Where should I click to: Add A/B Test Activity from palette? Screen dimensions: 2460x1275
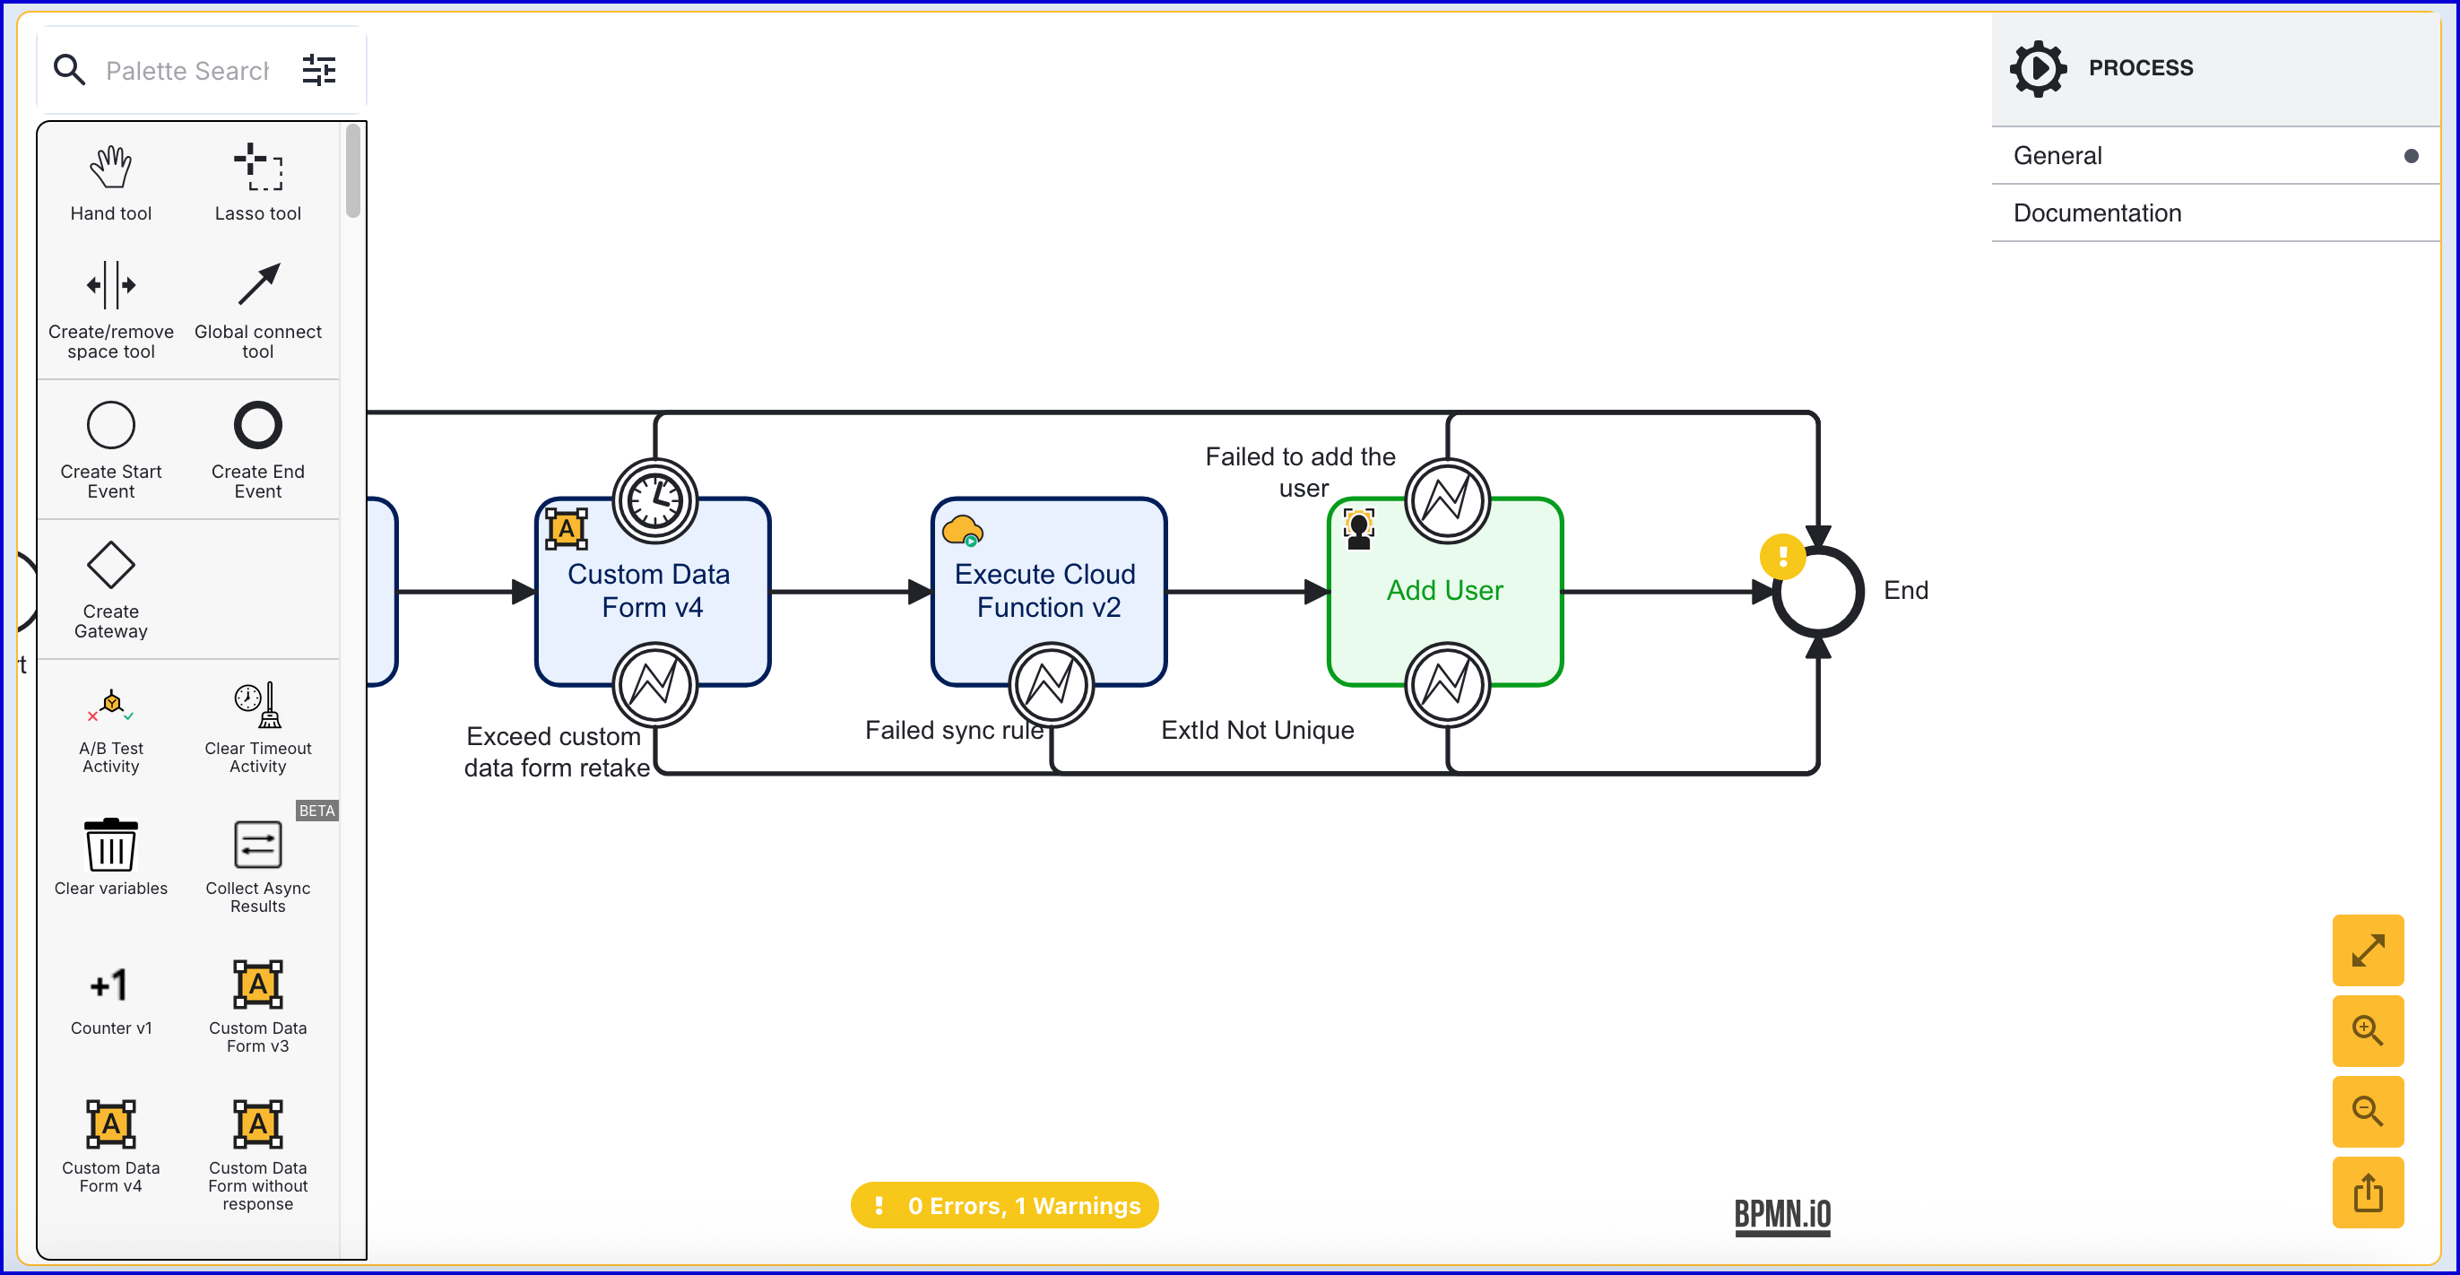(111, 706)
